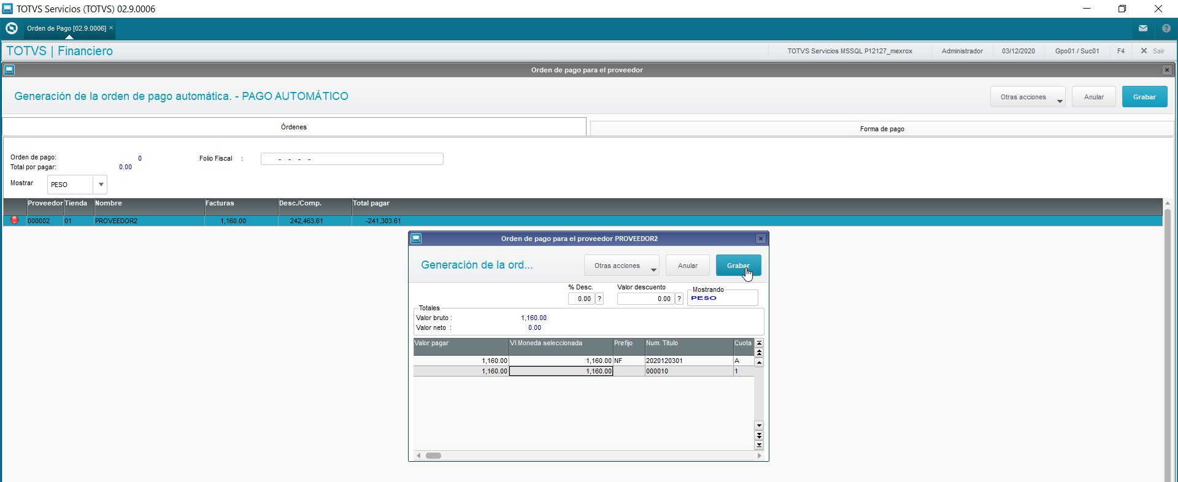Close the PROVEEDOR2 order dialog
The height and width of the screenshot is (482, 1178).
[761, 239]
